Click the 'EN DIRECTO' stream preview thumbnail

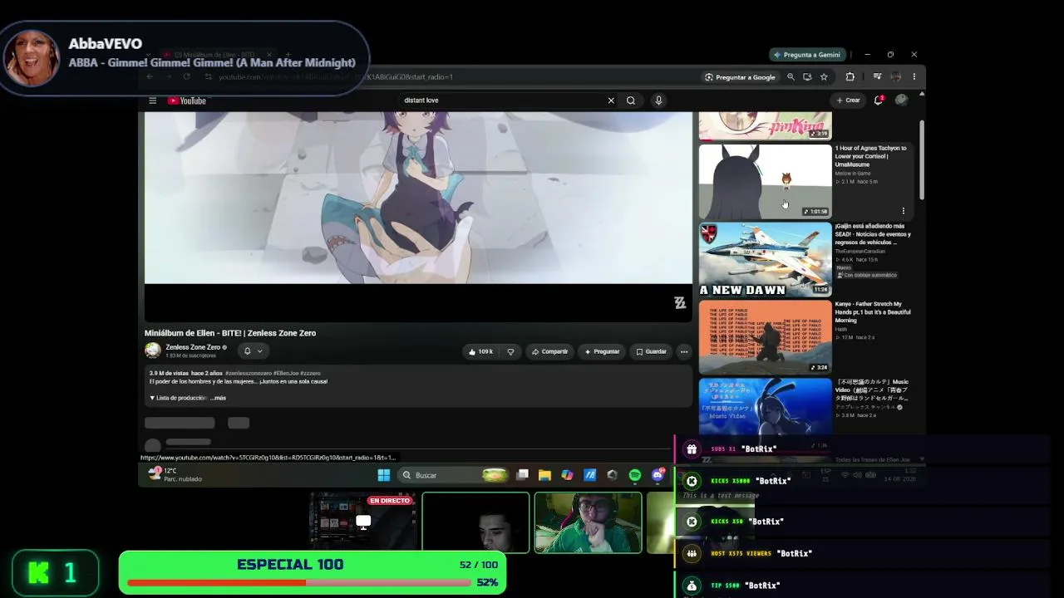pyautogui.click(x=363, y=522)
